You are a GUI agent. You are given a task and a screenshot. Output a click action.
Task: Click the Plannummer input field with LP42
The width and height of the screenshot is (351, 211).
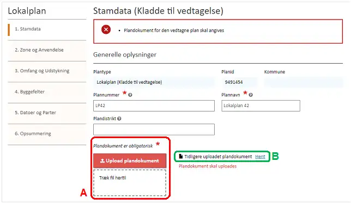[154, 105]
